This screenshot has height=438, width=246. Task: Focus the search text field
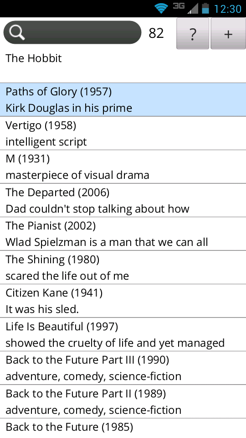[x=72, y=32]
